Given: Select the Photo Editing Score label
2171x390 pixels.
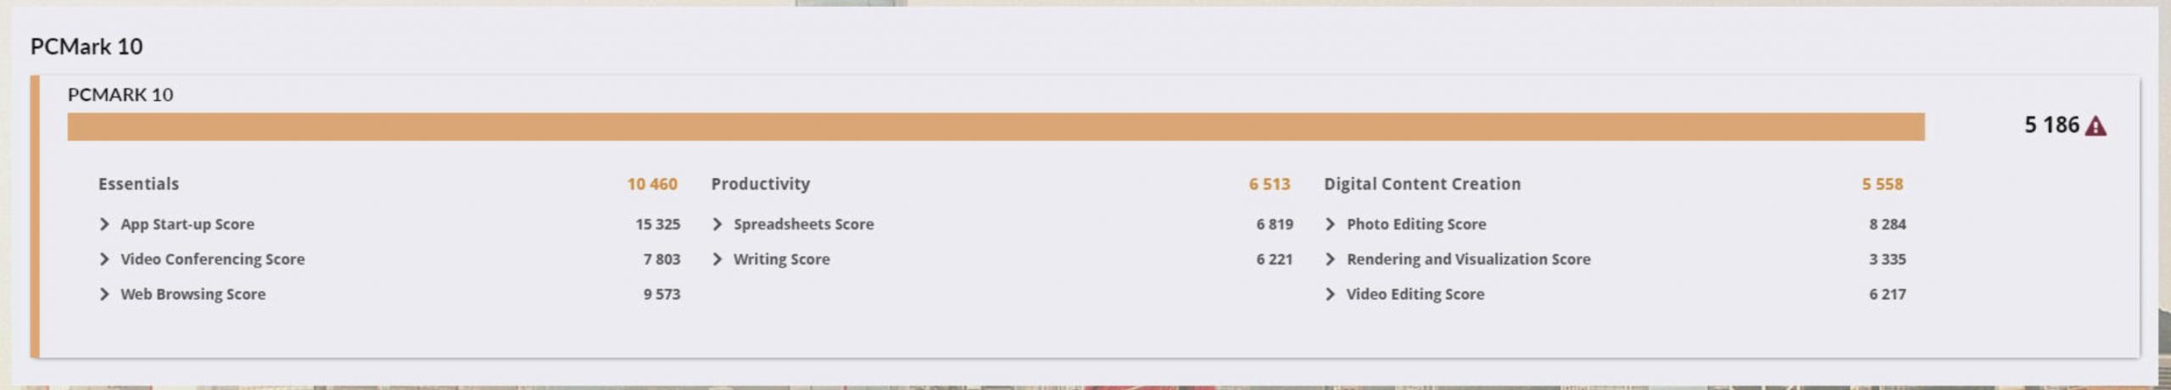Looking at the screenshot, I should tap(1416, 224).
